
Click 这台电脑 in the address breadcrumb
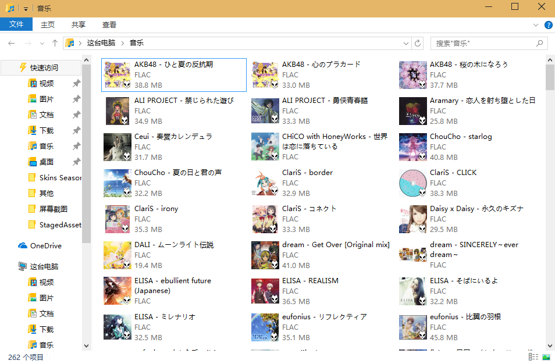(101, 43)
